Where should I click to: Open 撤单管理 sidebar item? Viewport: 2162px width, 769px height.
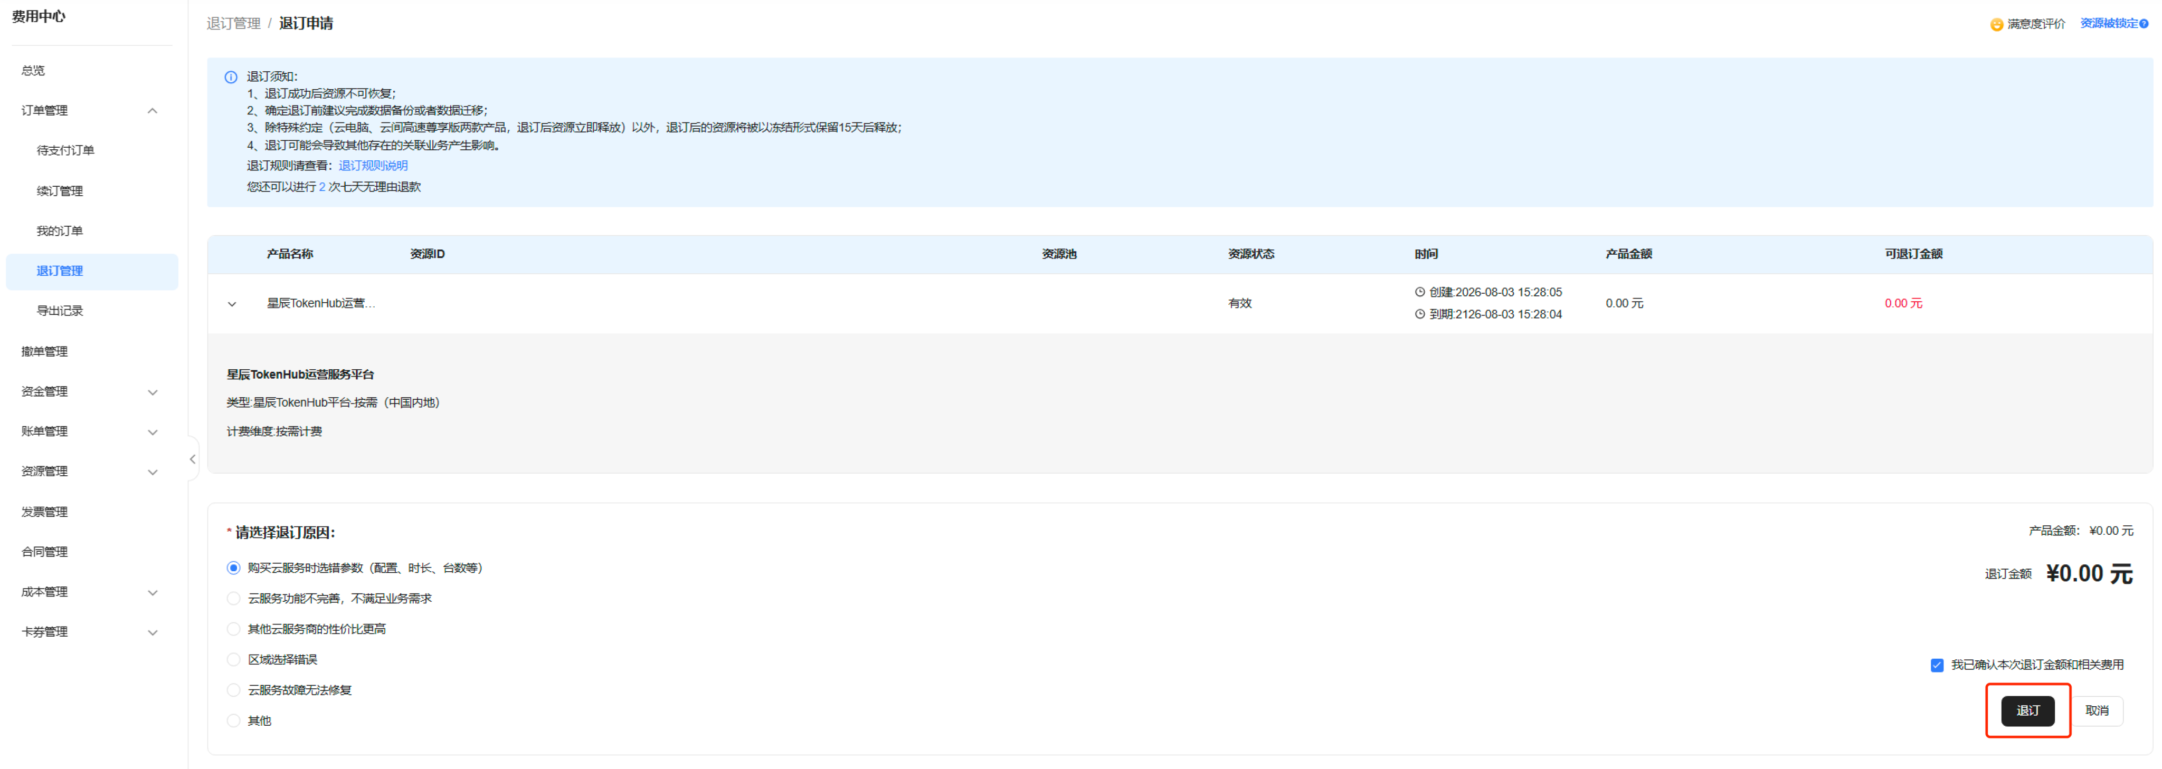(44, 351)
